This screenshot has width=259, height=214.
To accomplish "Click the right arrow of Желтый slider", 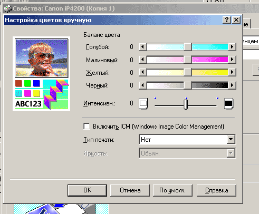I will click(x=232, y=72).
